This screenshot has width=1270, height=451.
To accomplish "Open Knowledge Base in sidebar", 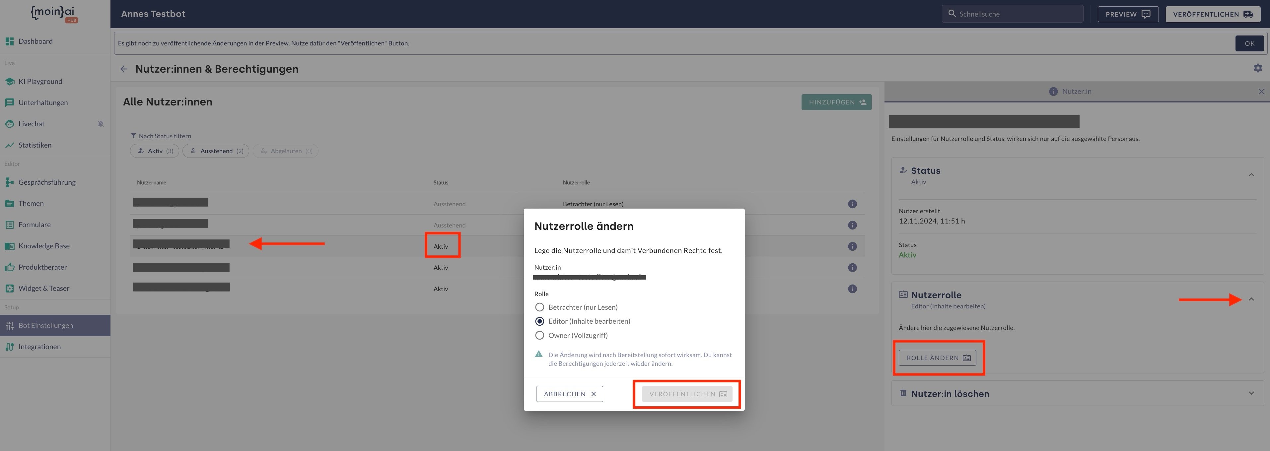I will click(44, 246).
